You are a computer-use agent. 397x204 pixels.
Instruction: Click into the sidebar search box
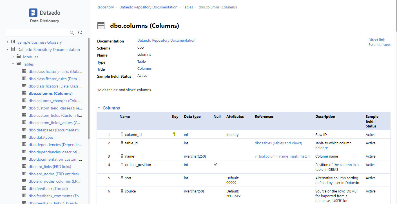pos(37,33)
